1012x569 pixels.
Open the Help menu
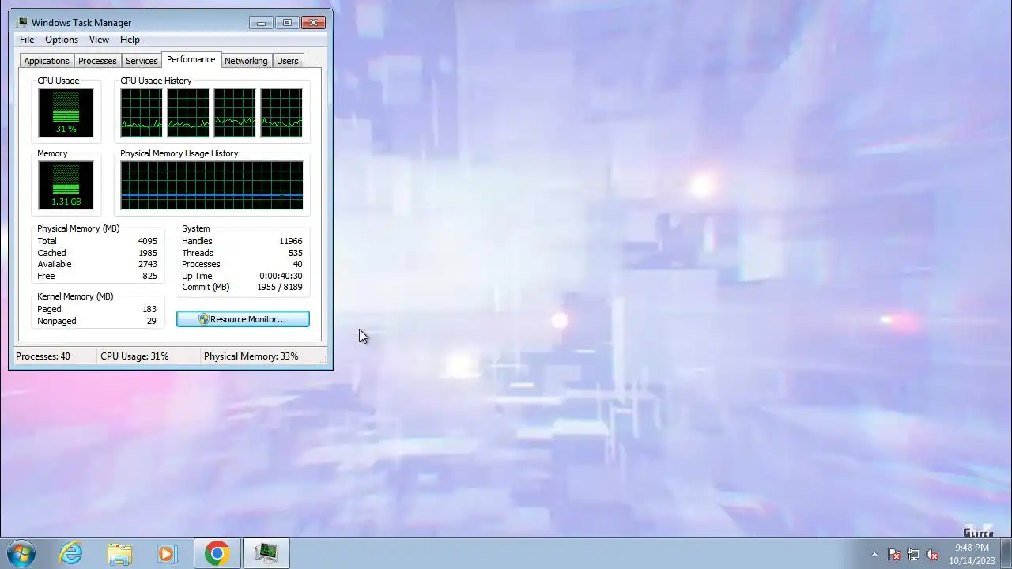click(x=130, y=40)
